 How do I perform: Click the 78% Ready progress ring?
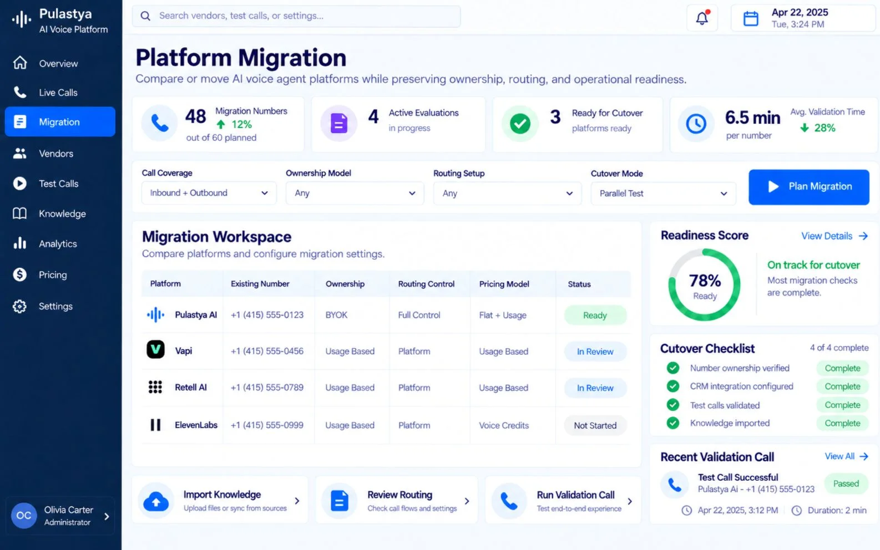704,284
